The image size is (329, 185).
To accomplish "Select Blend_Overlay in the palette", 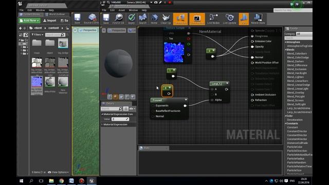I will (296, 92).
